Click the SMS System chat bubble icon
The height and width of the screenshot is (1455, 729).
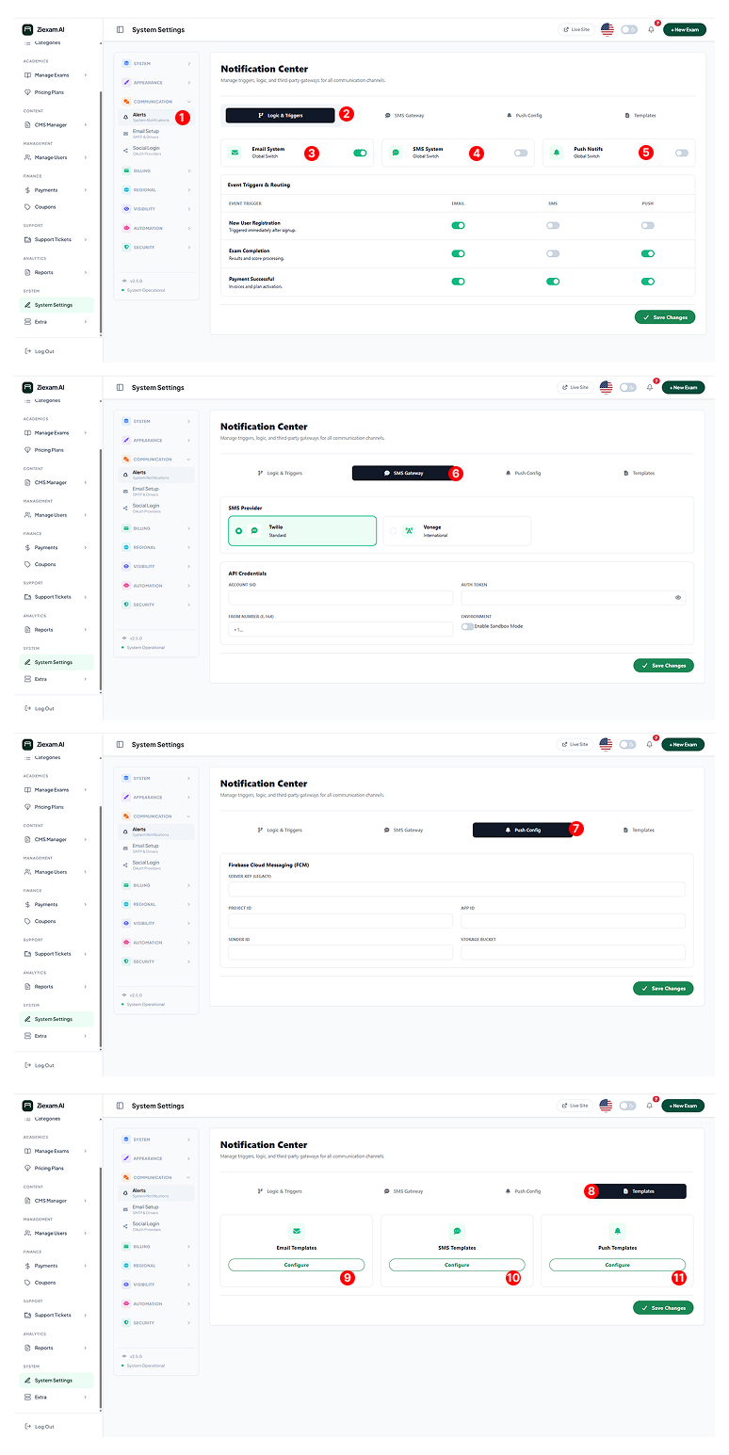[396, 153]
